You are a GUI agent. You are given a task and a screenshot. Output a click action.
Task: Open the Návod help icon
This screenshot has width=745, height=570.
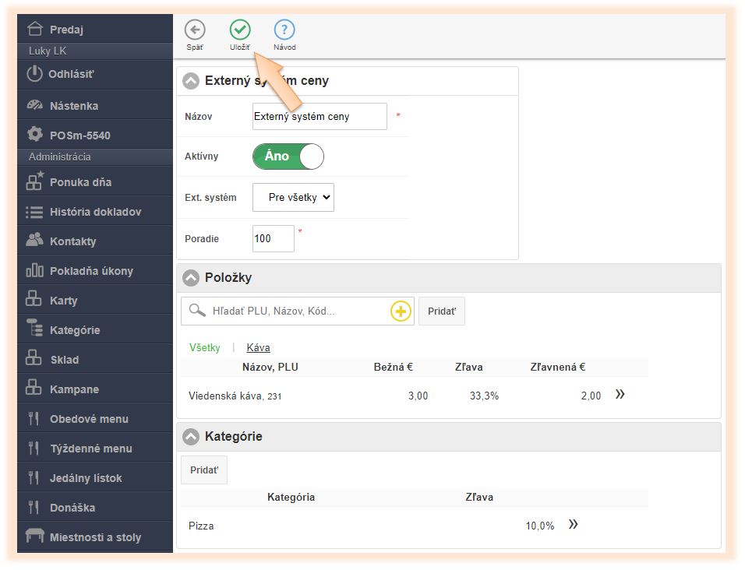284,30
